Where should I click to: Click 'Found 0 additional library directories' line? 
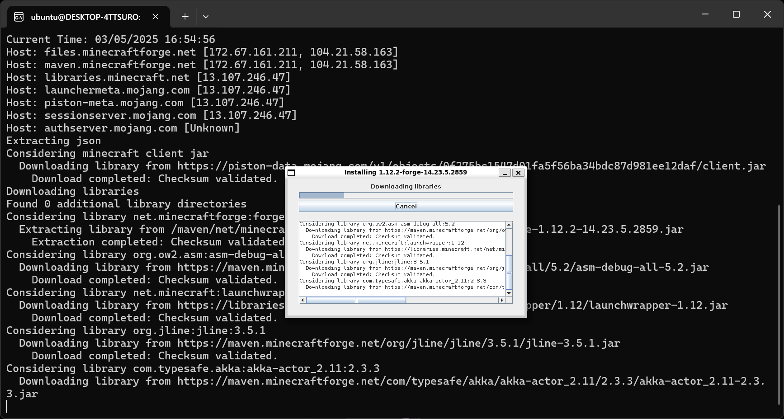[127, 204]
